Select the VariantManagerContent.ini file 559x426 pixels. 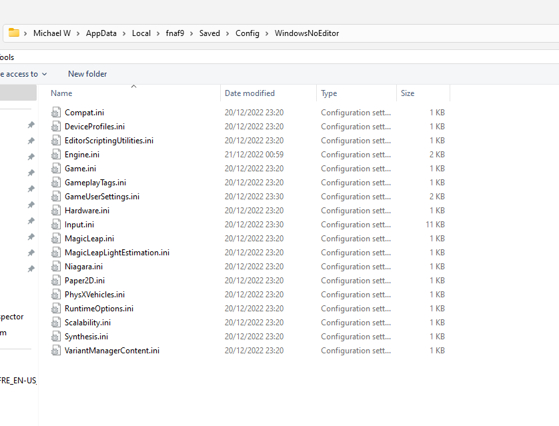point(111,351)
